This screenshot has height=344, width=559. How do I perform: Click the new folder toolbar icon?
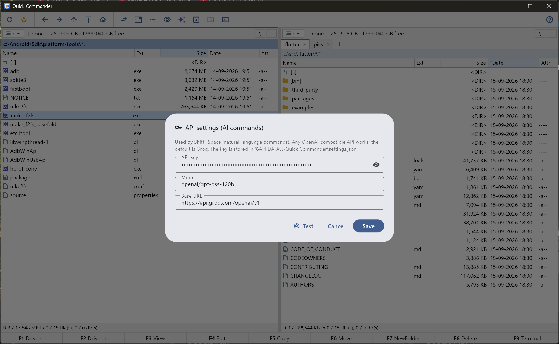pyautogui.click(x=211, y=20)
